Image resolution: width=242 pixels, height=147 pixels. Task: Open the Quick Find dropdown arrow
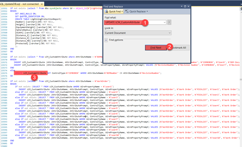click(122, 11)
